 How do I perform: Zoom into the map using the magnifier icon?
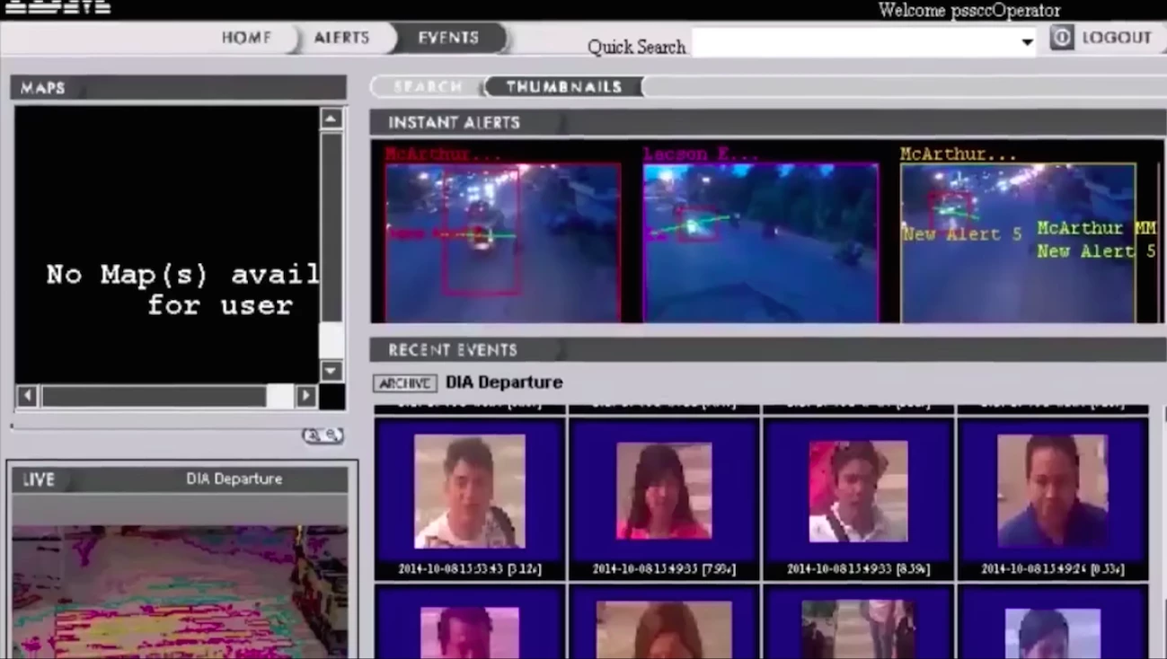pyautogui.click(x=312, y=435)
